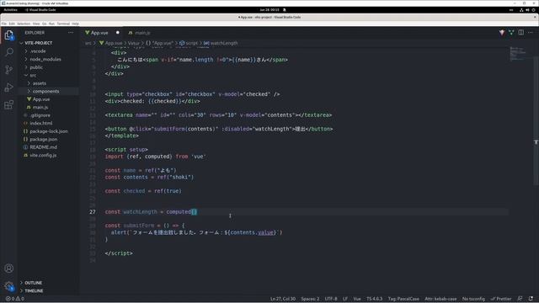Viewport: 539px width, 303px height.
Task: Click the Activities button in the top bar
Action: 10,10
